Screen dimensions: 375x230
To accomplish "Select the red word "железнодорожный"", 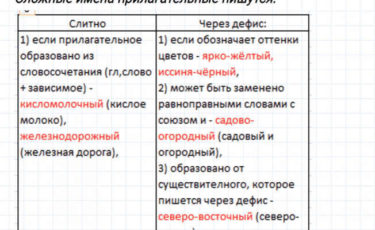I will [69, 137].
